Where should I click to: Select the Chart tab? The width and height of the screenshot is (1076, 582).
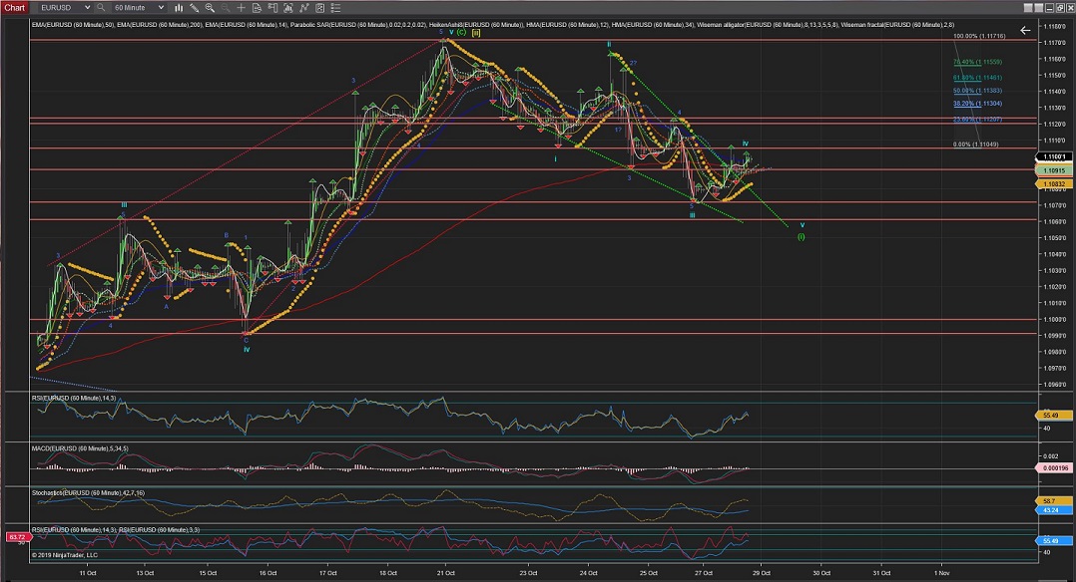(15, 7)
